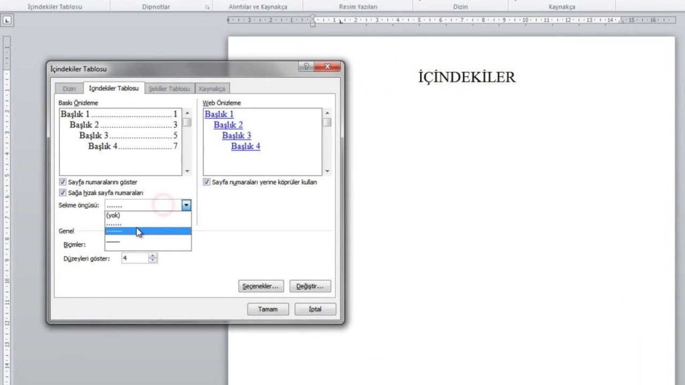The image size is (685, 385).
Task: Click the Başlık 4 row in Baskı Önizleme
Action: (x=133, y=146)
